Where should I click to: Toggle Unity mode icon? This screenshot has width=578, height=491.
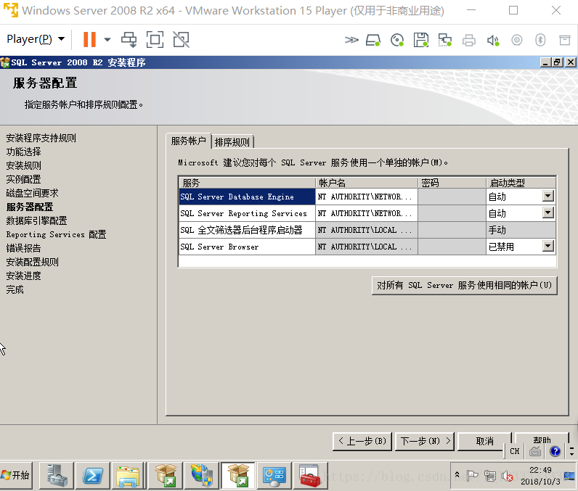(181, 39)
